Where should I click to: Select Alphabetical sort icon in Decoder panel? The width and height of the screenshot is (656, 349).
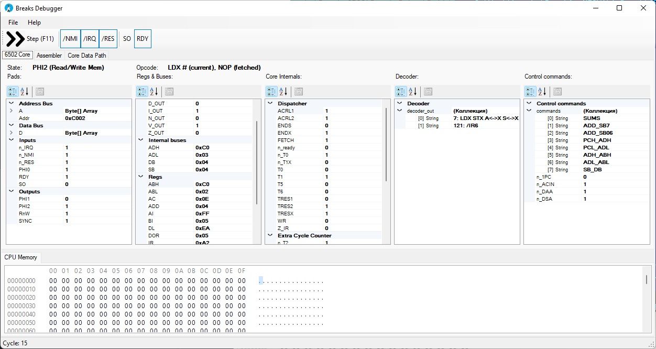(x=413, y=92)
